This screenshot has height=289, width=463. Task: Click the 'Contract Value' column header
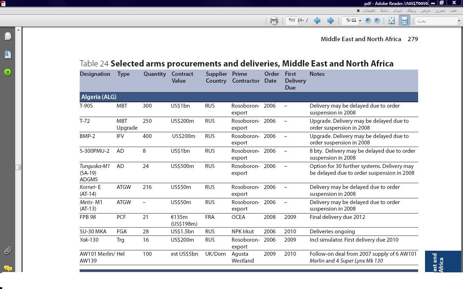click(182, 77)
